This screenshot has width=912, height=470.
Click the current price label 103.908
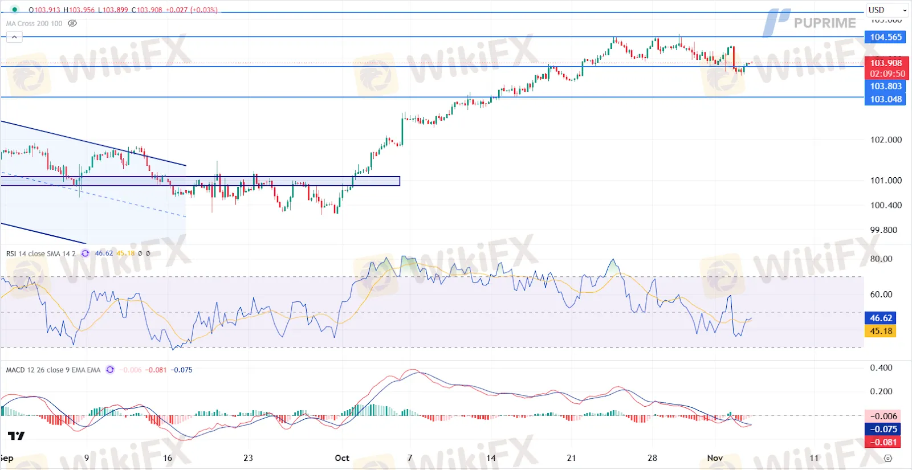(x=886, y=63)
